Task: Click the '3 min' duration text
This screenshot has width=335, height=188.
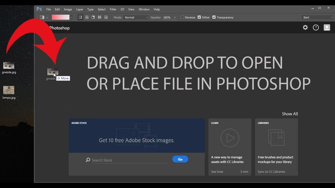Action: tap(244, 171)
